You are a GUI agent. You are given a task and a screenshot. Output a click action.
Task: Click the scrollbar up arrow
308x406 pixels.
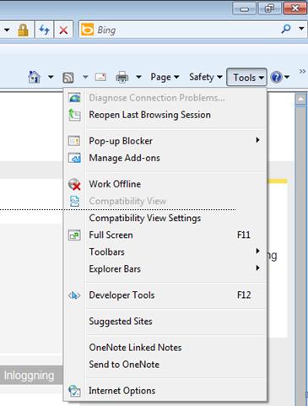tap(300, 99)
